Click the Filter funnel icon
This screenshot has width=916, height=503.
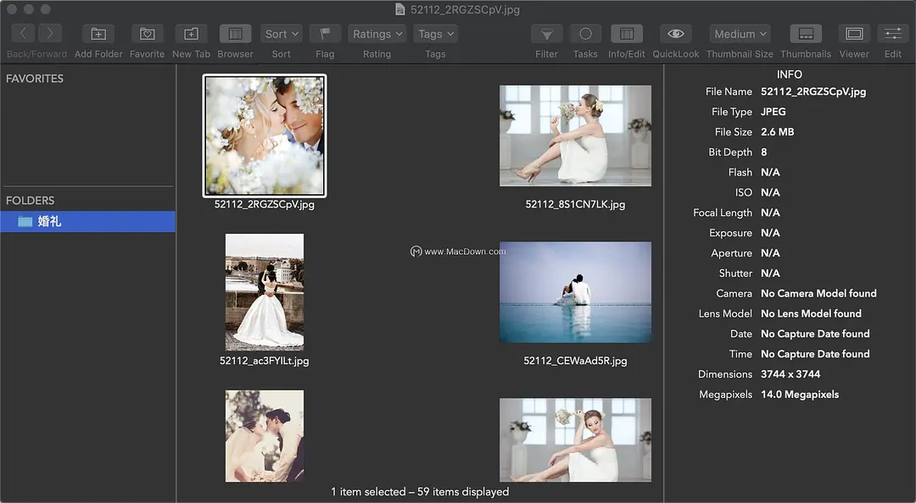tap(547, 34)
